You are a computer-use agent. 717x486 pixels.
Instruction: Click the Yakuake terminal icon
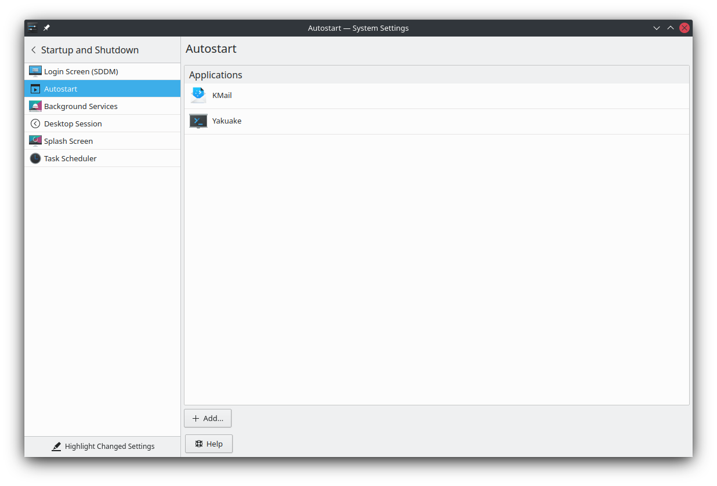198,121
